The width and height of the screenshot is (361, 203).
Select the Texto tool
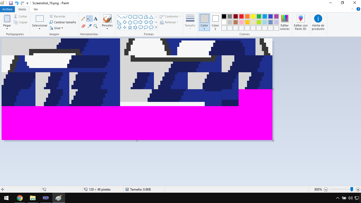click(x=95, y=19)
